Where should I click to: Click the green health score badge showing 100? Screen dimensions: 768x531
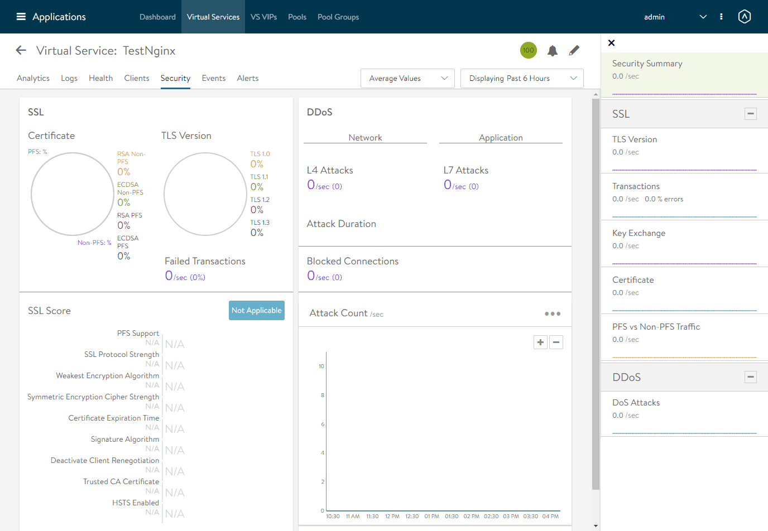(x=528, y=50)
